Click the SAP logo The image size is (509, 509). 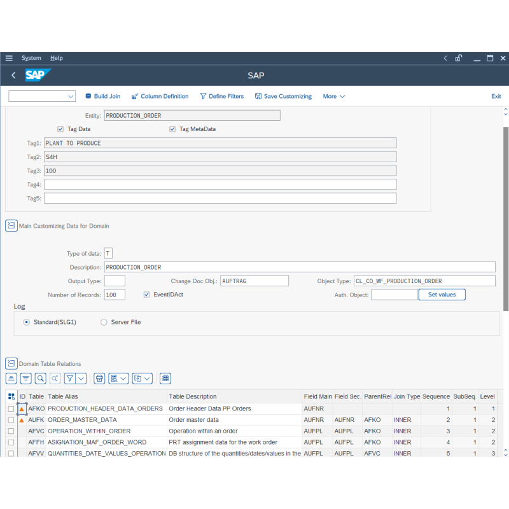38,75
